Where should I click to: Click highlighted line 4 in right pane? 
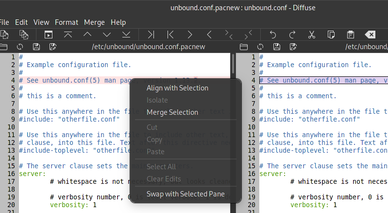tap(323, 80)
